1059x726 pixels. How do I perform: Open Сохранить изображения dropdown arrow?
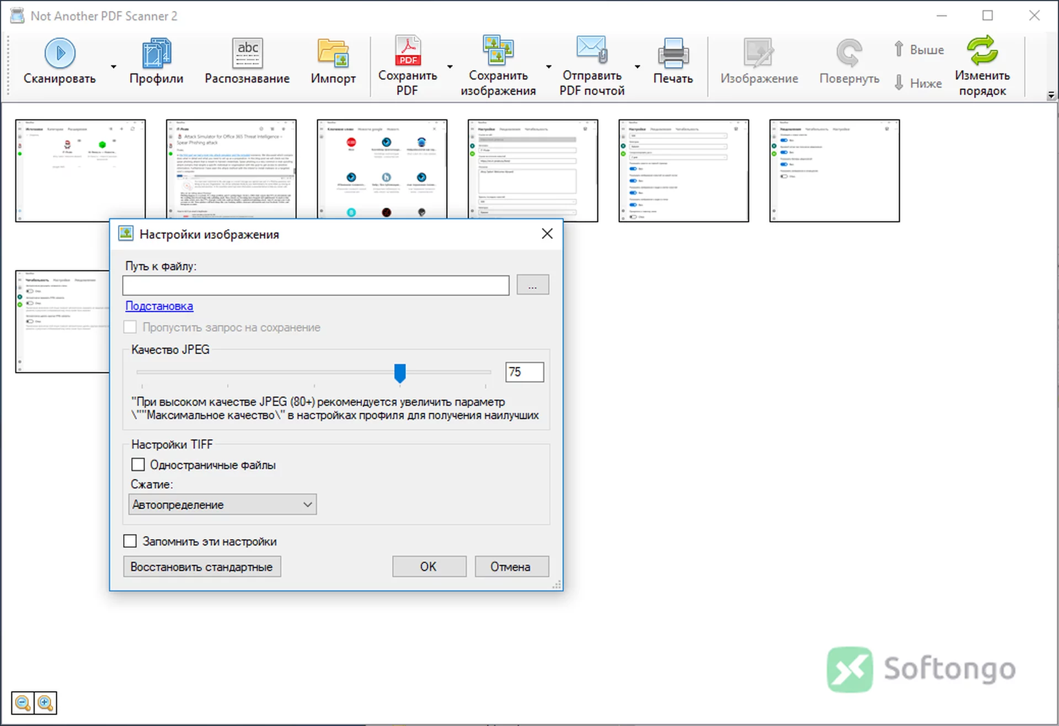tap(548, 67)
